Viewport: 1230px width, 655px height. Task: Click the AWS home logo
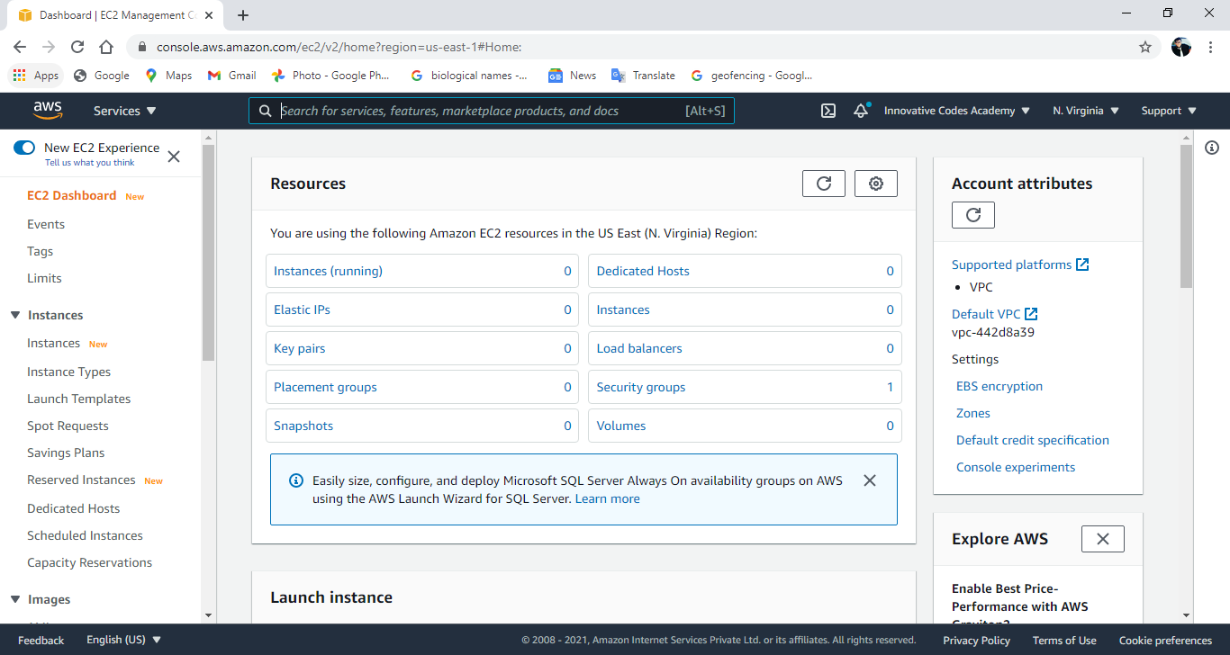(x=48, y=110)
